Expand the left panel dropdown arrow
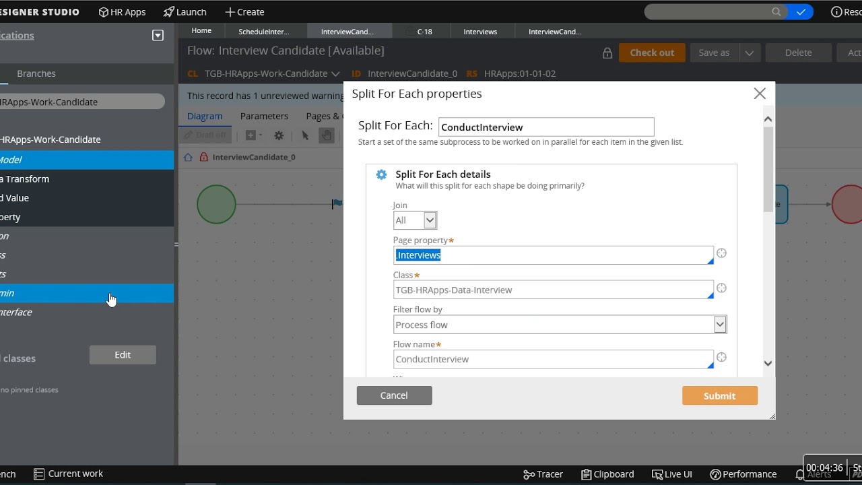Viewport: 862px width, 485px height. 158,36
